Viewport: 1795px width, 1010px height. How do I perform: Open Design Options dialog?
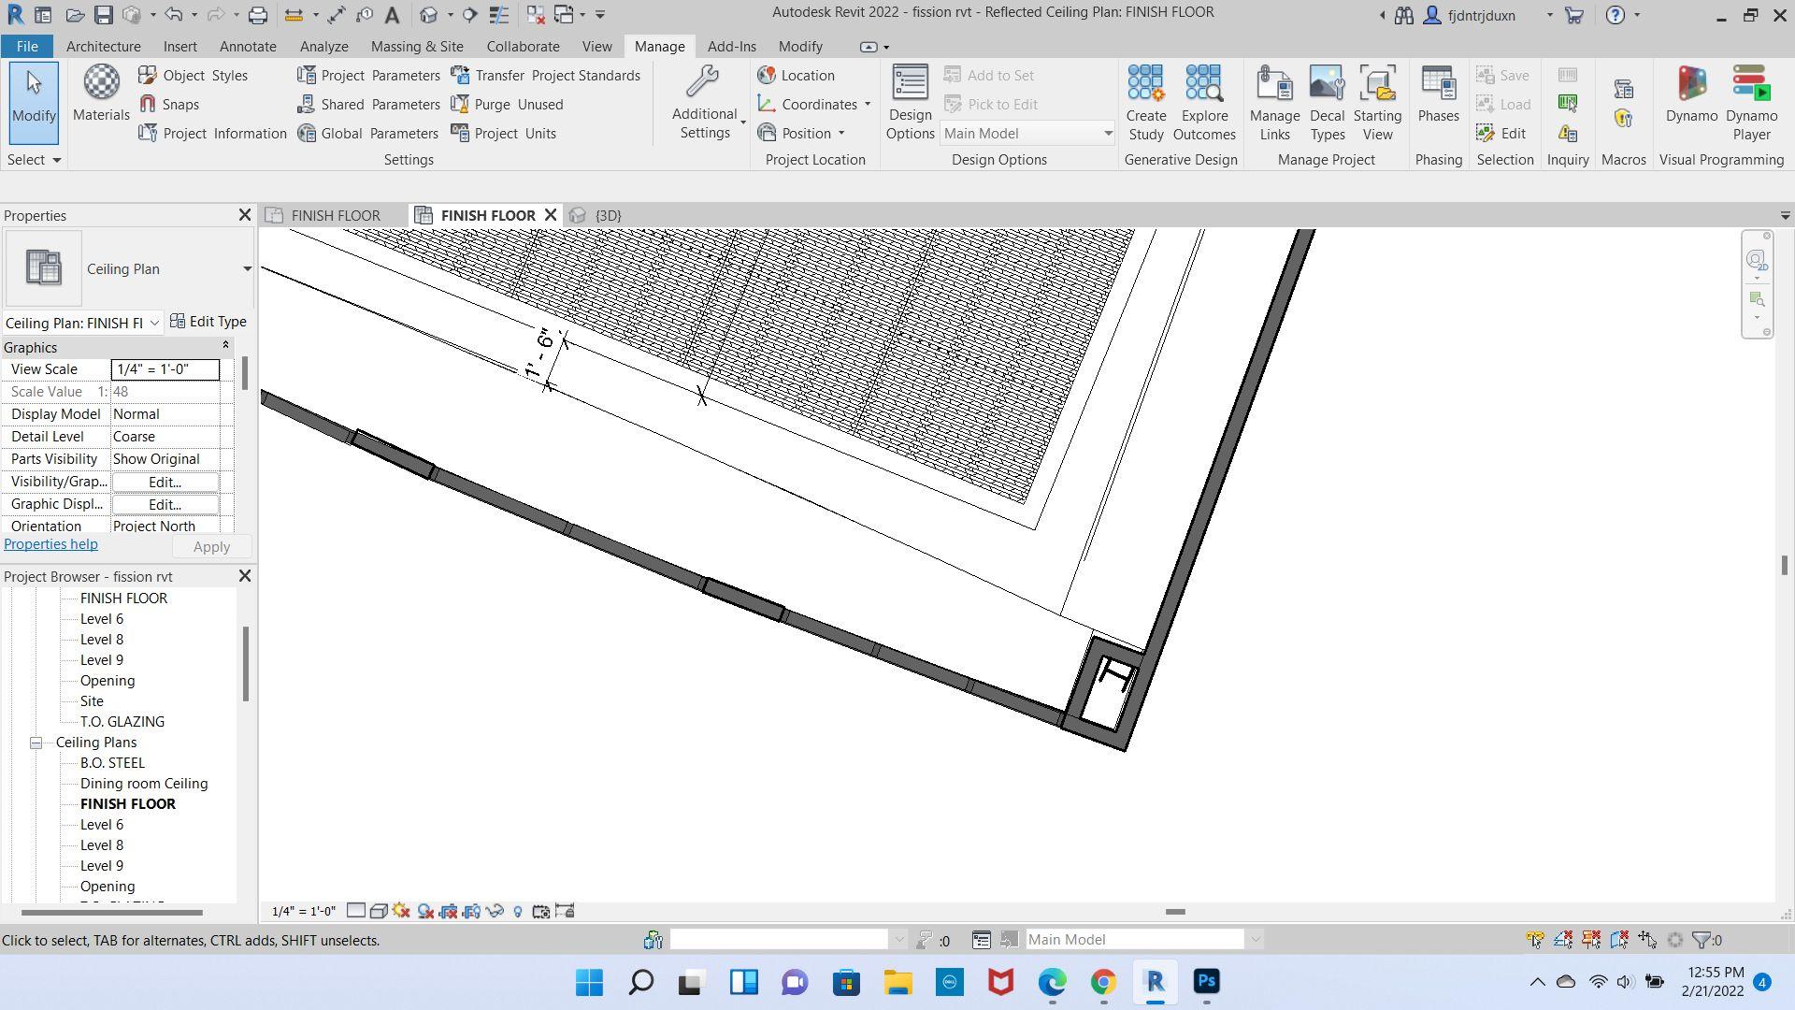point(910,103)
